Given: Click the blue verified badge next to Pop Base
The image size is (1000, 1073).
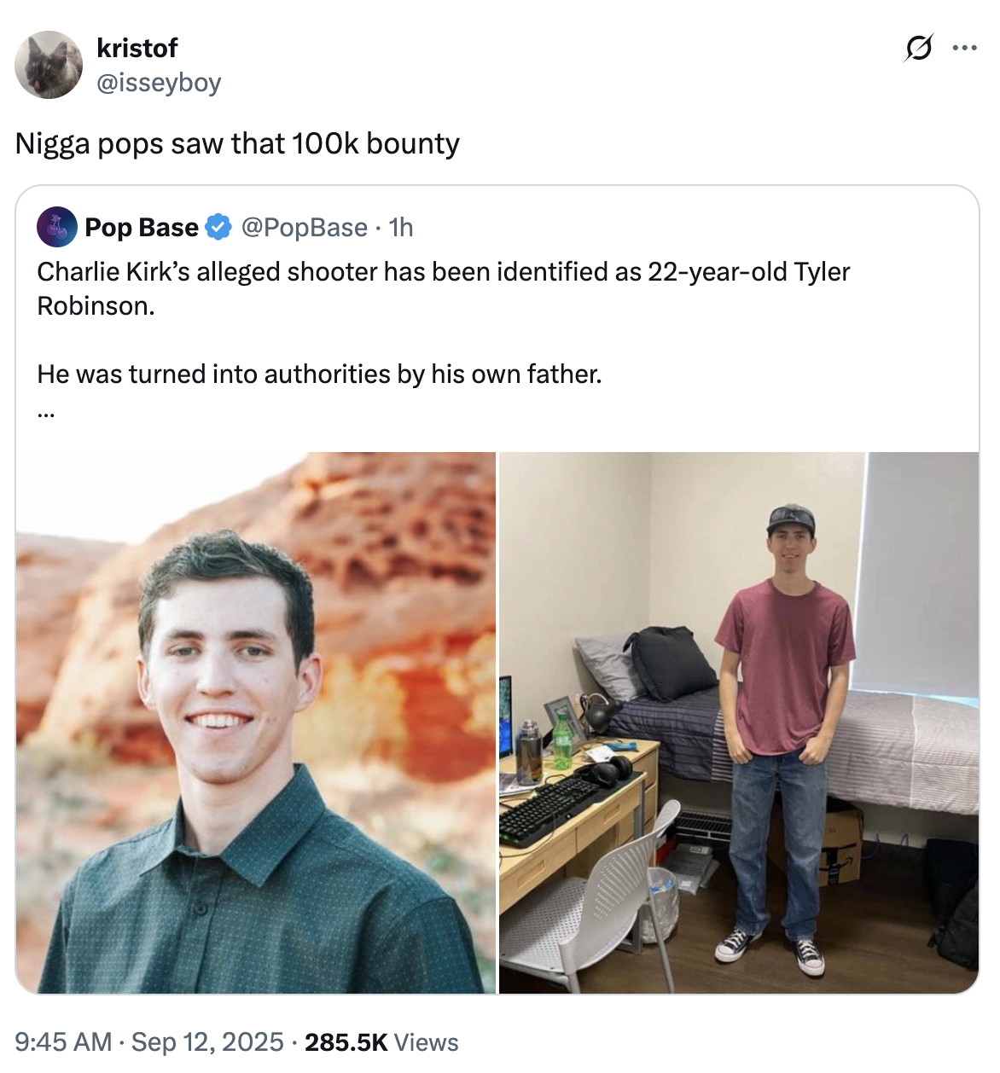Looking at the screenshot, I should point(219,227).
